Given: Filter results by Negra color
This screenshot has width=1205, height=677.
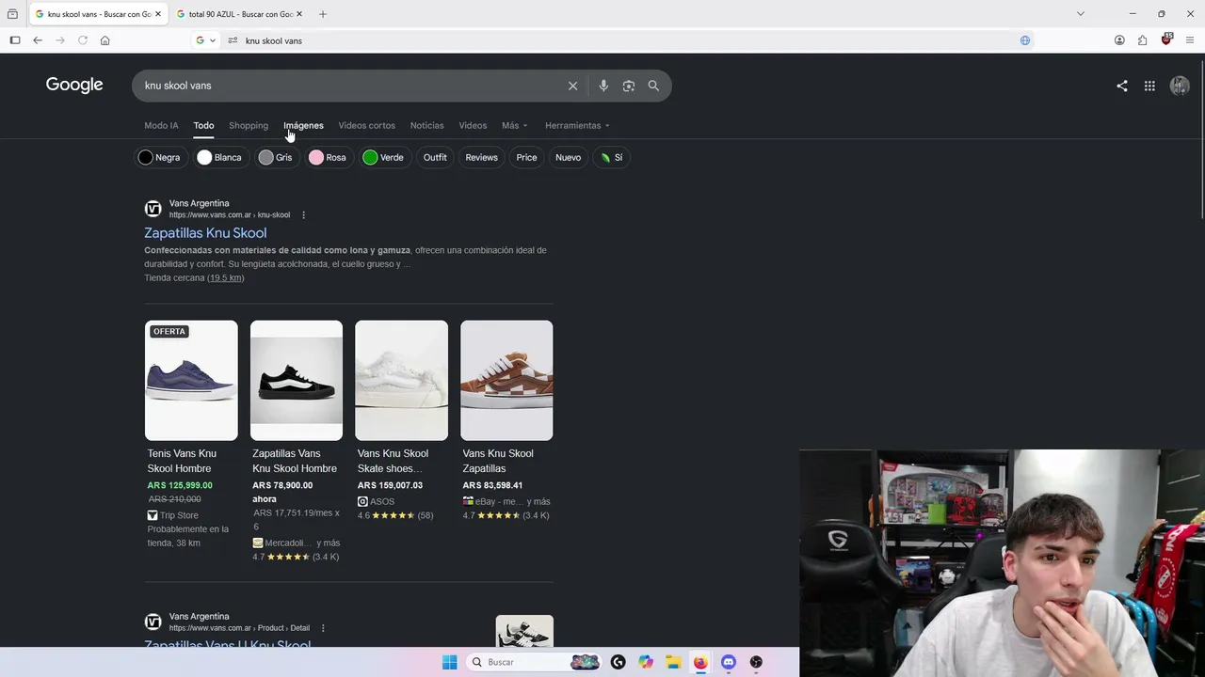Looking at the screenshot, I should pos(159,157).
